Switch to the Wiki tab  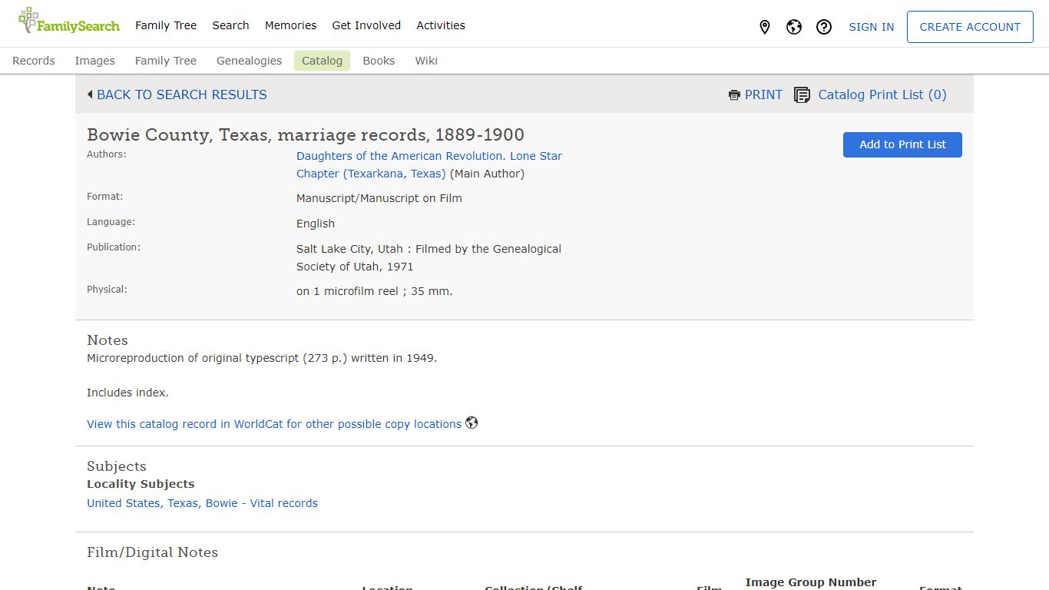point(426,61)
